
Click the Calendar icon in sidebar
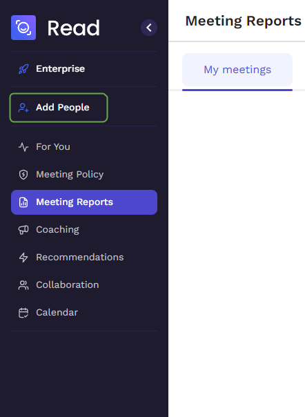[23, 313]
